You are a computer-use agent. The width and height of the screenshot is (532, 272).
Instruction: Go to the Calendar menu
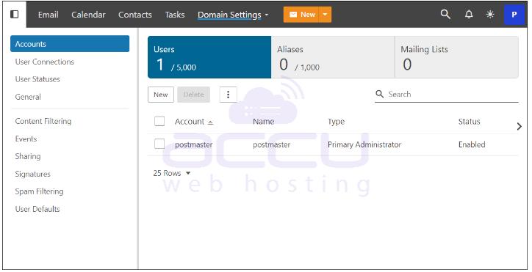[x=88, y=15]
